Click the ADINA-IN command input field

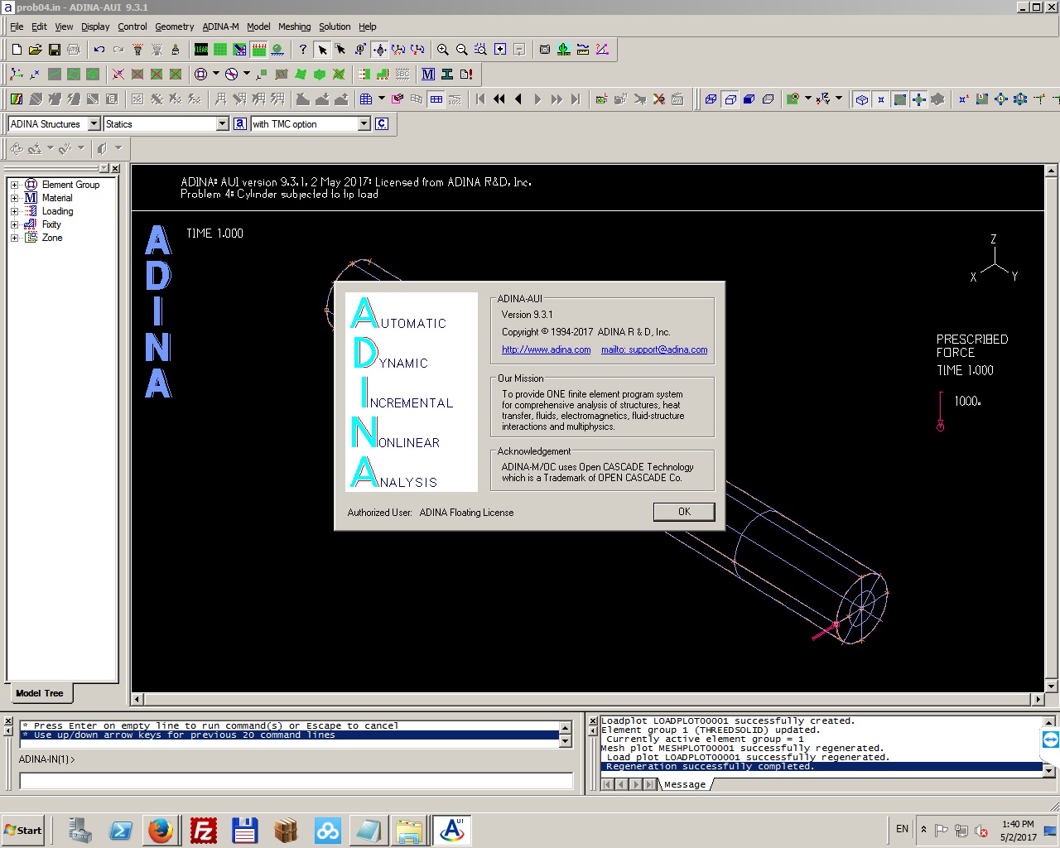[x=296, y=781]
